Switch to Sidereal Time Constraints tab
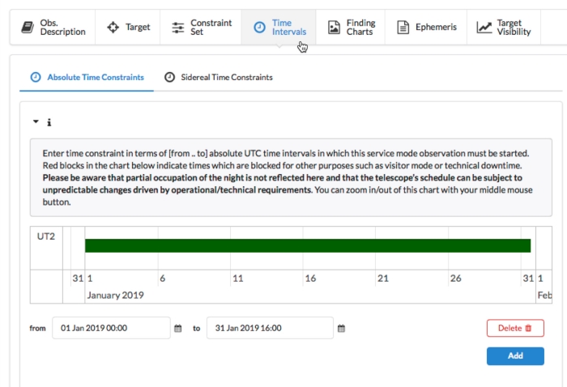567x387 pixels. click(218, 78)
